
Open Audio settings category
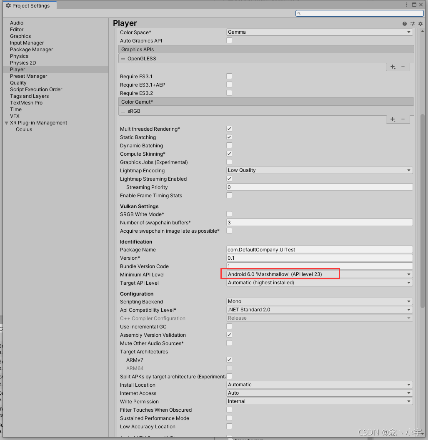17,23
